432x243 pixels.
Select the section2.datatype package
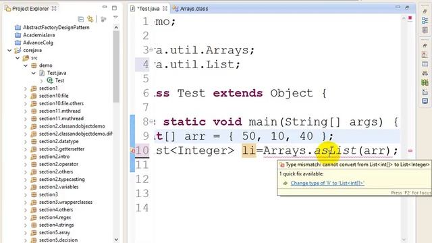pyautogui.click(x=59, y=141)
